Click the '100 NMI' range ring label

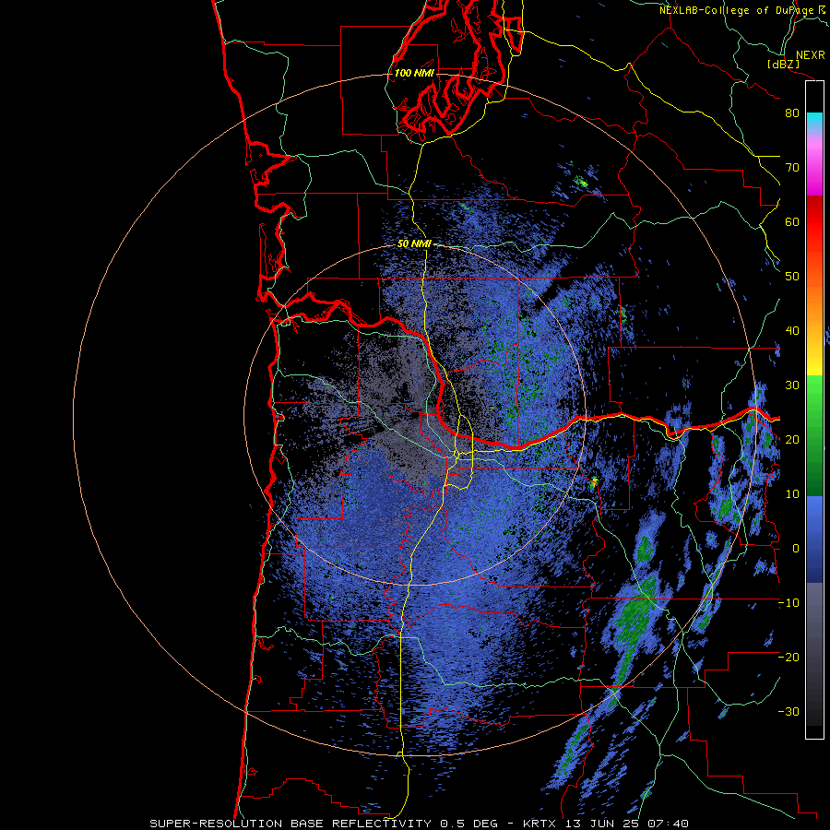pos(414,73)
